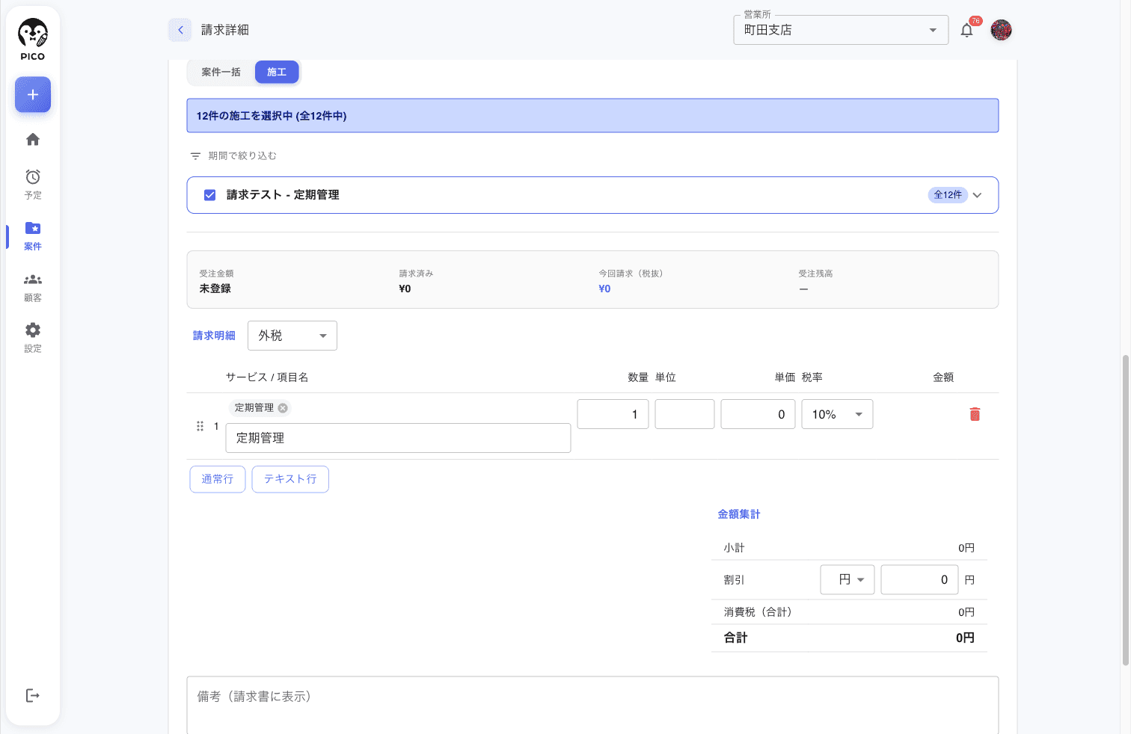The image size is (1131, 734).
Task: Open the 10% tax rate dropdown
Action: (837, 414)
